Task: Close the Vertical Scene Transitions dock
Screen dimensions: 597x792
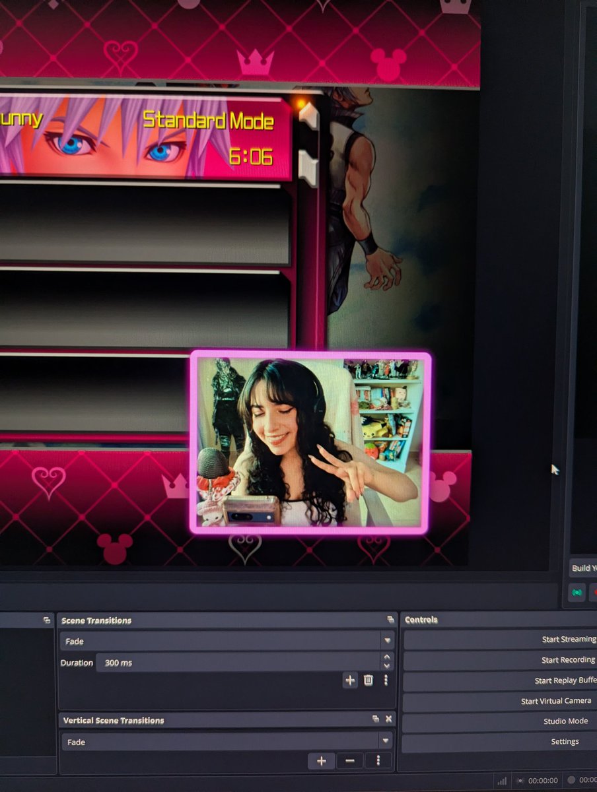Action: [389, 719]
